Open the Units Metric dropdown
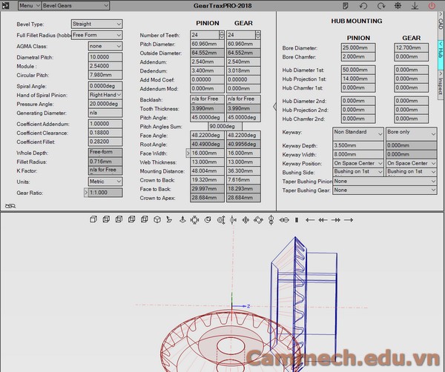 tap(105, 182)
